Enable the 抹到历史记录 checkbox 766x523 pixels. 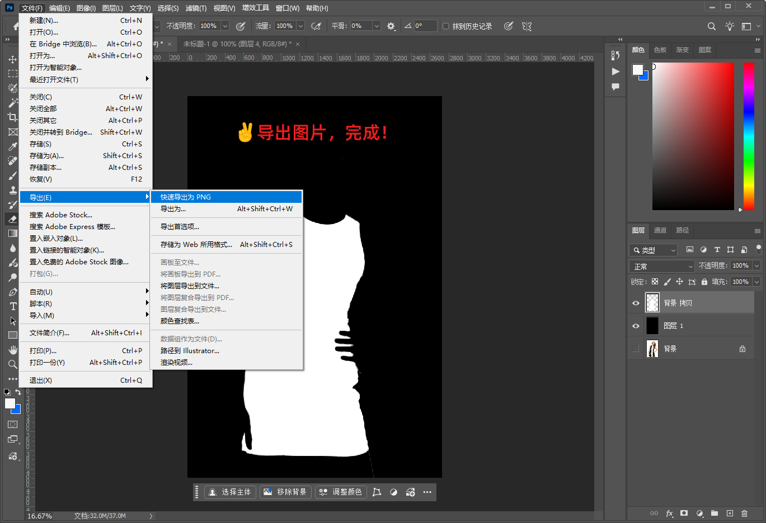click(445, 26)
